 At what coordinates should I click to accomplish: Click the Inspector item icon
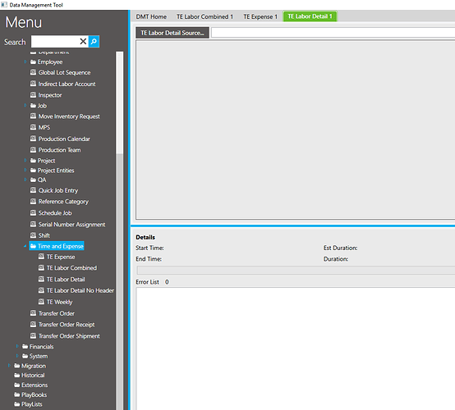(x=34, y=95)
